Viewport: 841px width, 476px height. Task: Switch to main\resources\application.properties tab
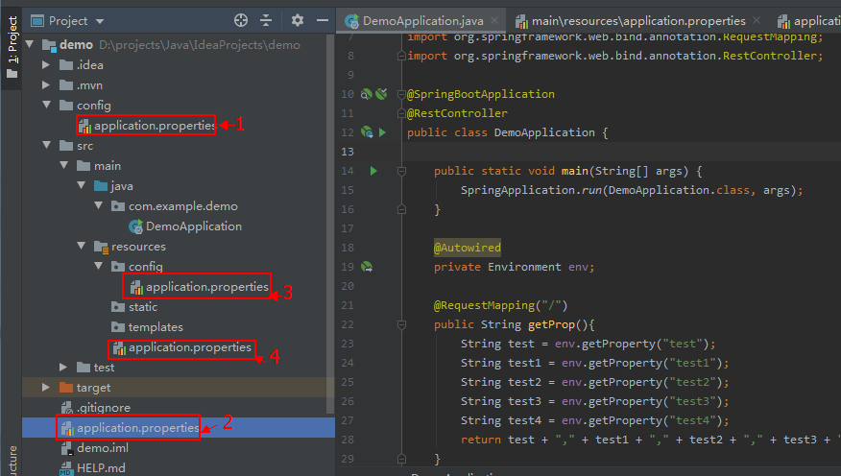638,21
